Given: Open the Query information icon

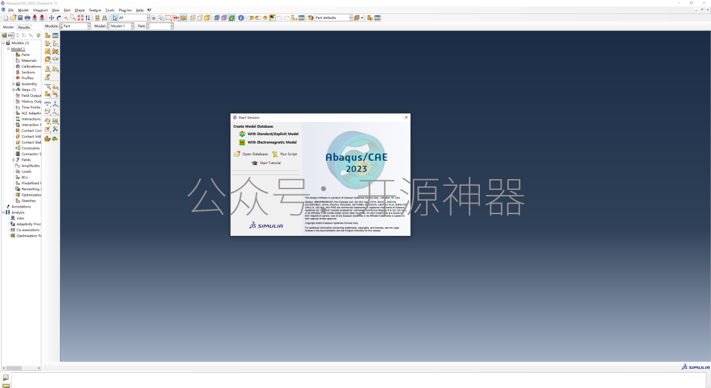Looking at the screenshot, I should (x=241, y=18).
